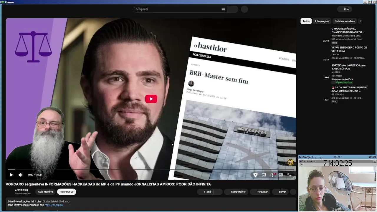Restore the Game window size
Image resolution: width=377 pixels, height=212 pixels.
pyautogui.click(x=369, y=2)
